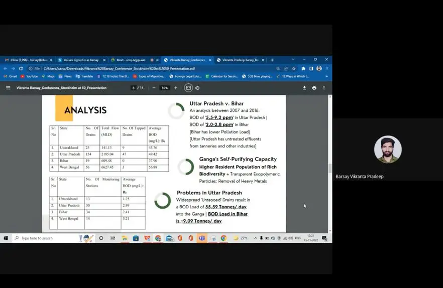Click the zoom in plus button
443x288 pixels.
tap(175, 88)
